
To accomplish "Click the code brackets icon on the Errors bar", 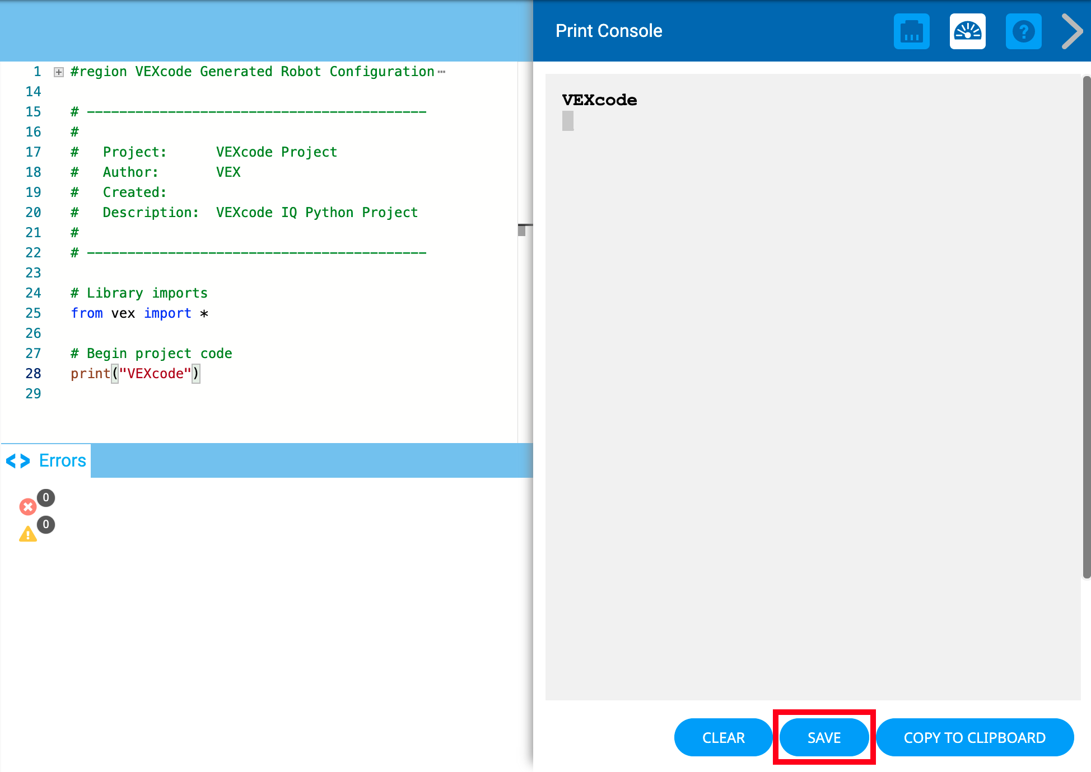I will coord(17,460).
